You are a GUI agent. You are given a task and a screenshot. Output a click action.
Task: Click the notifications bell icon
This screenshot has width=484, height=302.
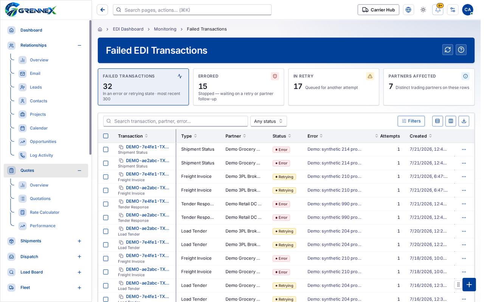point(438,10)
